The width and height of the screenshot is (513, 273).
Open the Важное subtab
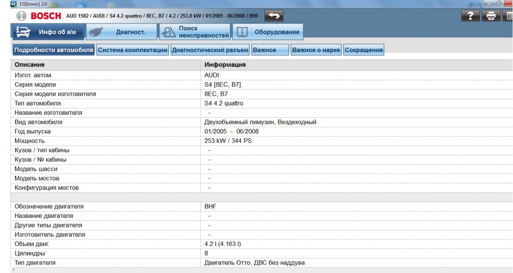coord(270,50)
